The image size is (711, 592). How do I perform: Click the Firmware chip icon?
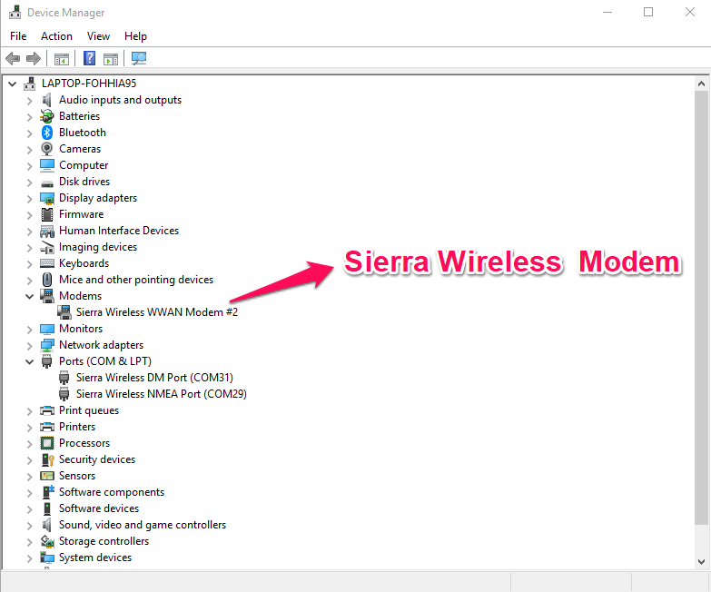click(x=46, y=214)
